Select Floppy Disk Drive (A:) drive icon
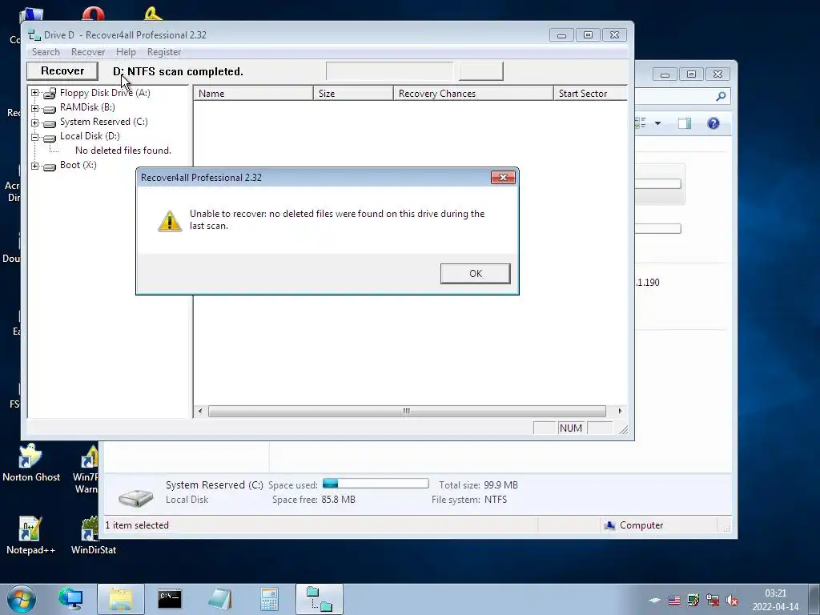 point(50,93)
